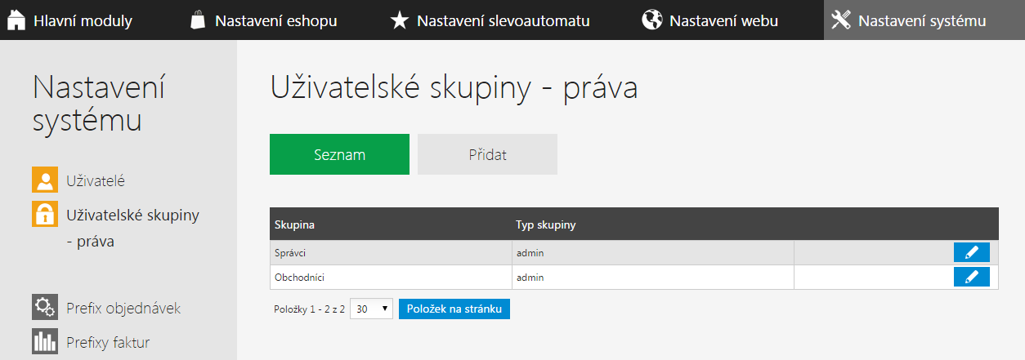Click the shopping bag icon for Nastavení eshopu
Image resolution: width=1025 pixels, height=360 pixels.
pyautogui.click(x=197, y=20)
